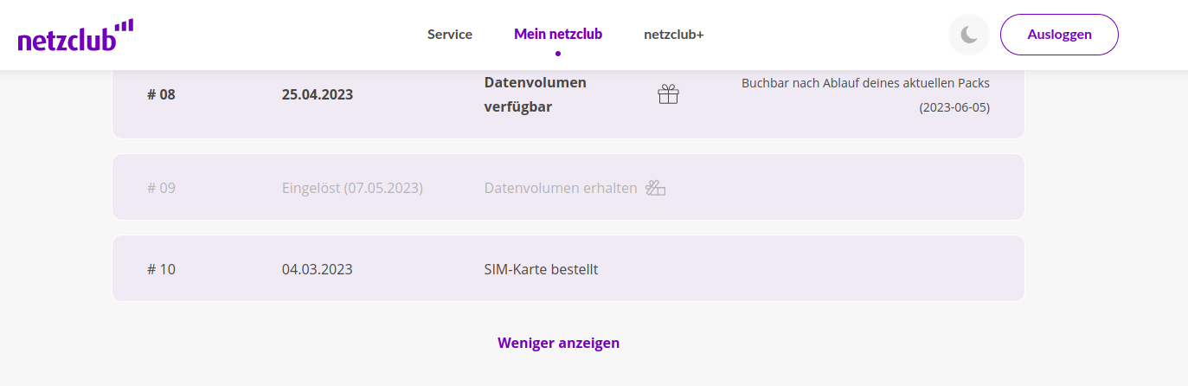1188x386 pixels.
Task: Toggle dark mode with the moon icon
Action: tap(969, 35)
